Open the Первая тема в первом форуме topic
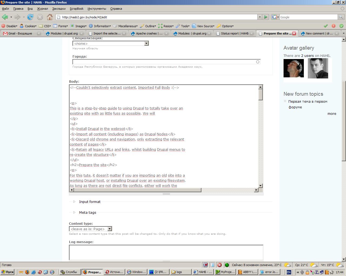Image resolution: width=346 pixels, height=276 pixels. (308, 104)
